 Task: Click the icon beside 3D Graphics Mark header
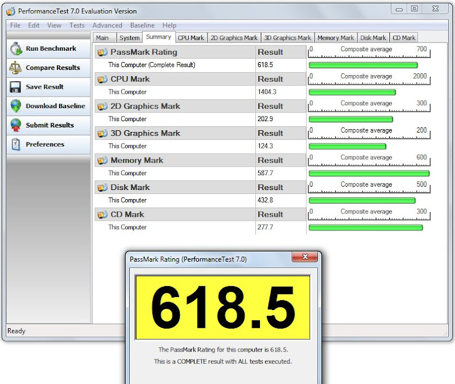coord(102,133)
